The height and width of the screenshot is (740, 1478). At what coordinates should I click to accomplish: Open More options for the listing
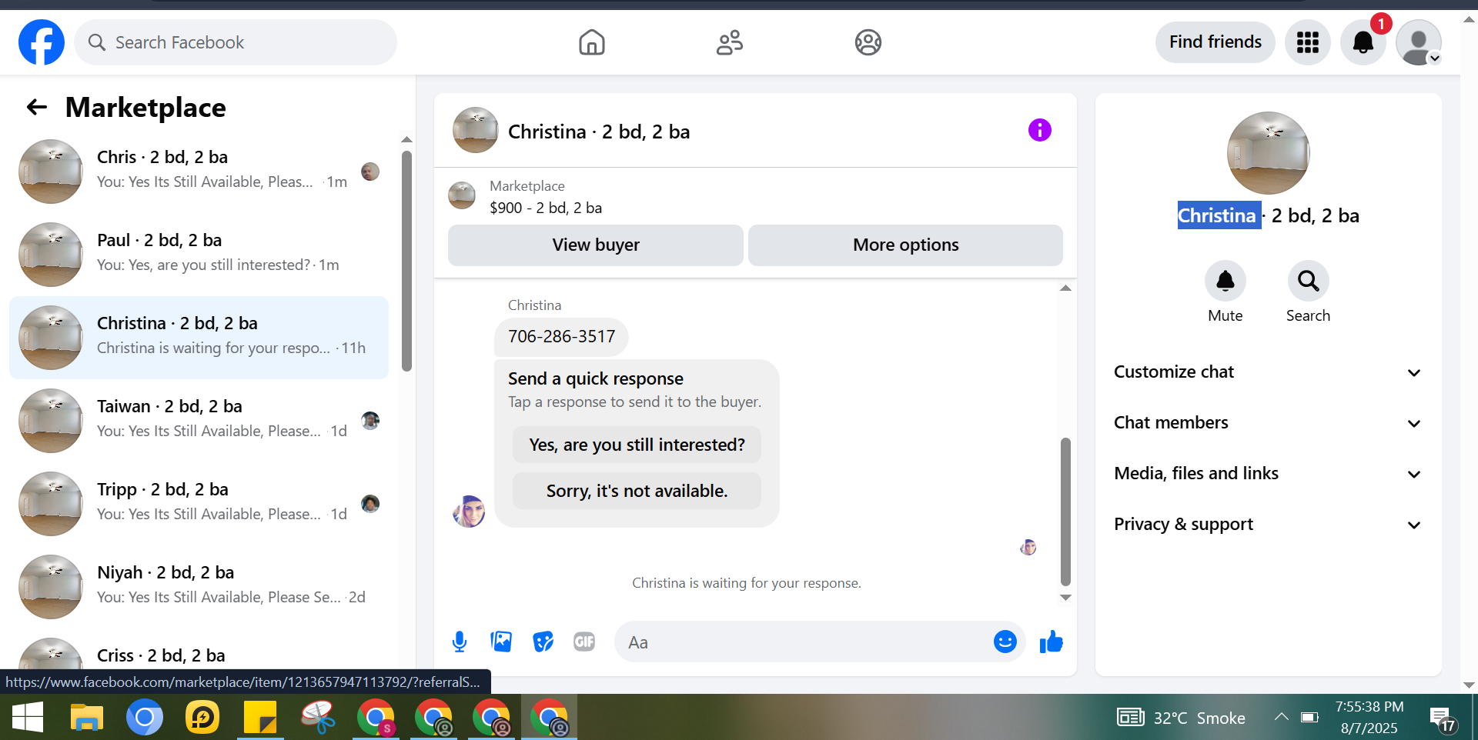906,245
